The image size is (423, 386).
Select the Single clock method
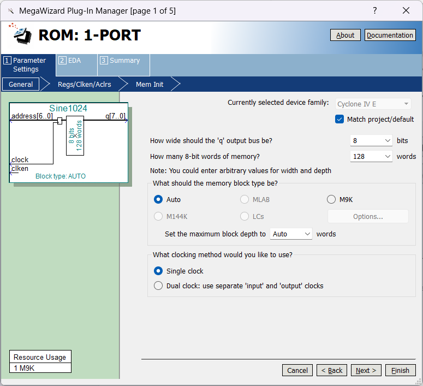(158, 271)
